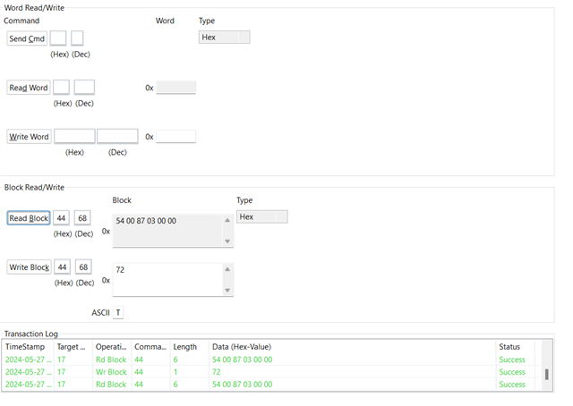Click the Write Block button
Screen dimensions: 573x406
tap(30, 266)
